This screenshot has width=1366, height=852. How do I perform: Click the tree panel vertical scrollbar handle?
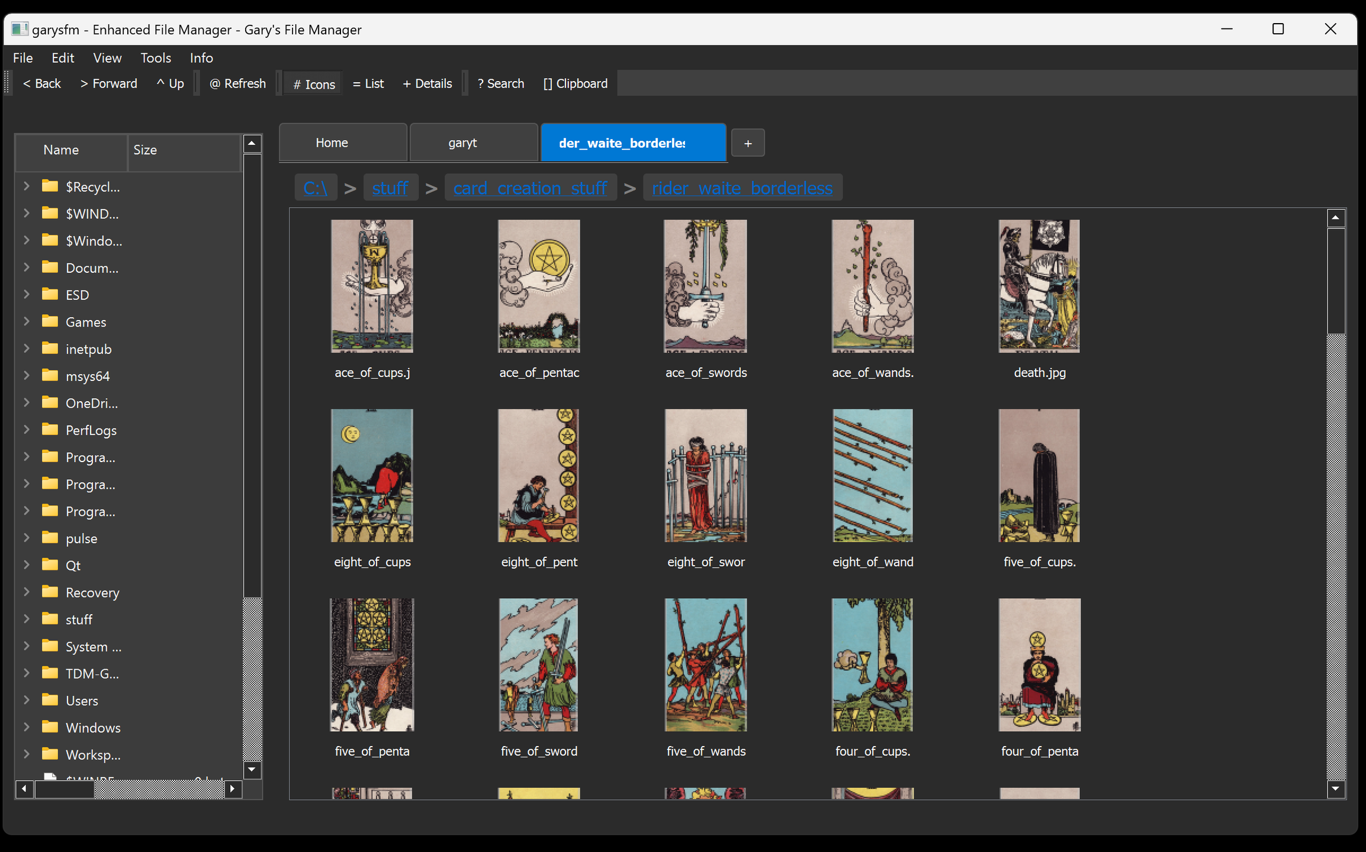pyautogui.click(x=252, y=376)
